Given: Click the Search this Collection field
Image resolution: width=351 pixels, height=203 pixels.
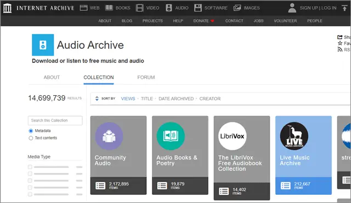Looking at the screenshot, I should (x=55, y=120).
